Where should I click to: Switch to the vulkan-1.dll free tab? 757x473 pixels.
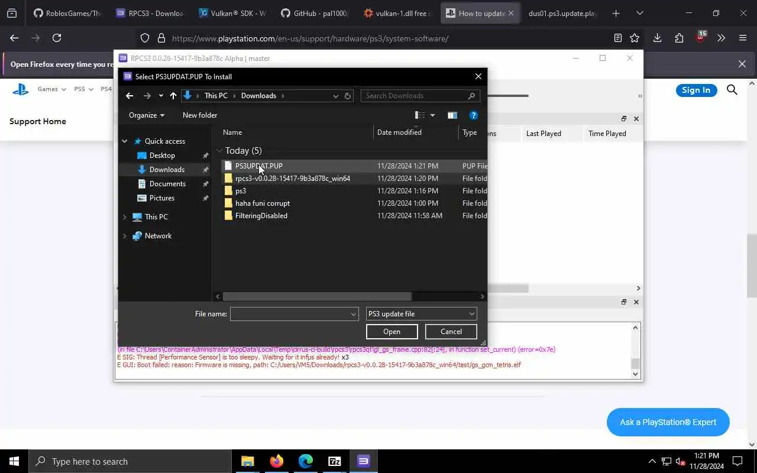point(397,13)
